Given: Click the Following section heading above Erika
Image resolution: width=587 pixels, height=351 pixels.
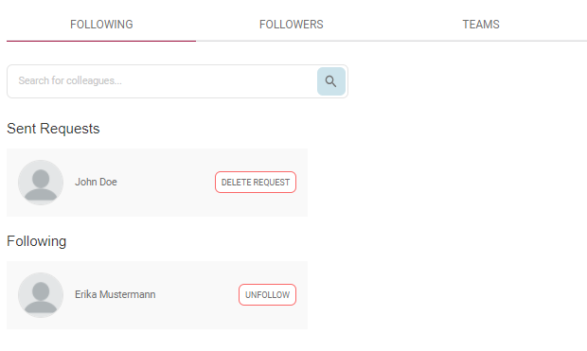Looking at the screenshot, I should tap(37, 241).
